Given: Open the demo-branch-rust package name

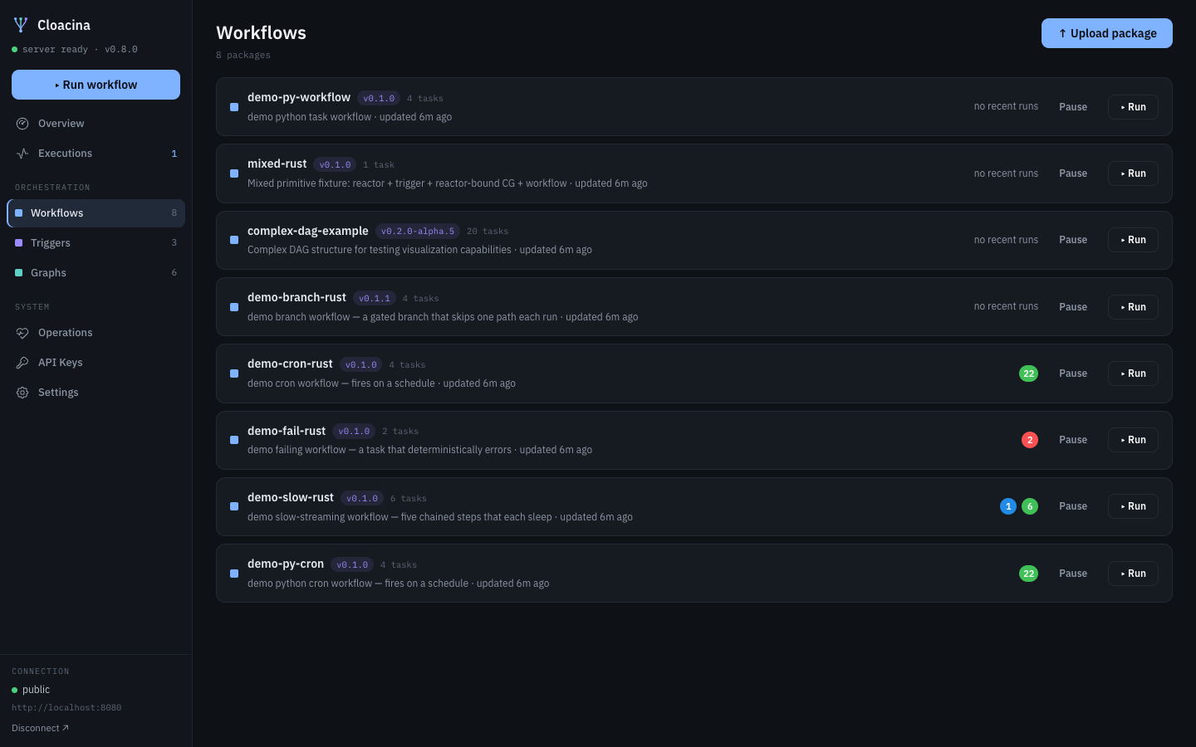Looking at the screenshot, I should (297, 297).
